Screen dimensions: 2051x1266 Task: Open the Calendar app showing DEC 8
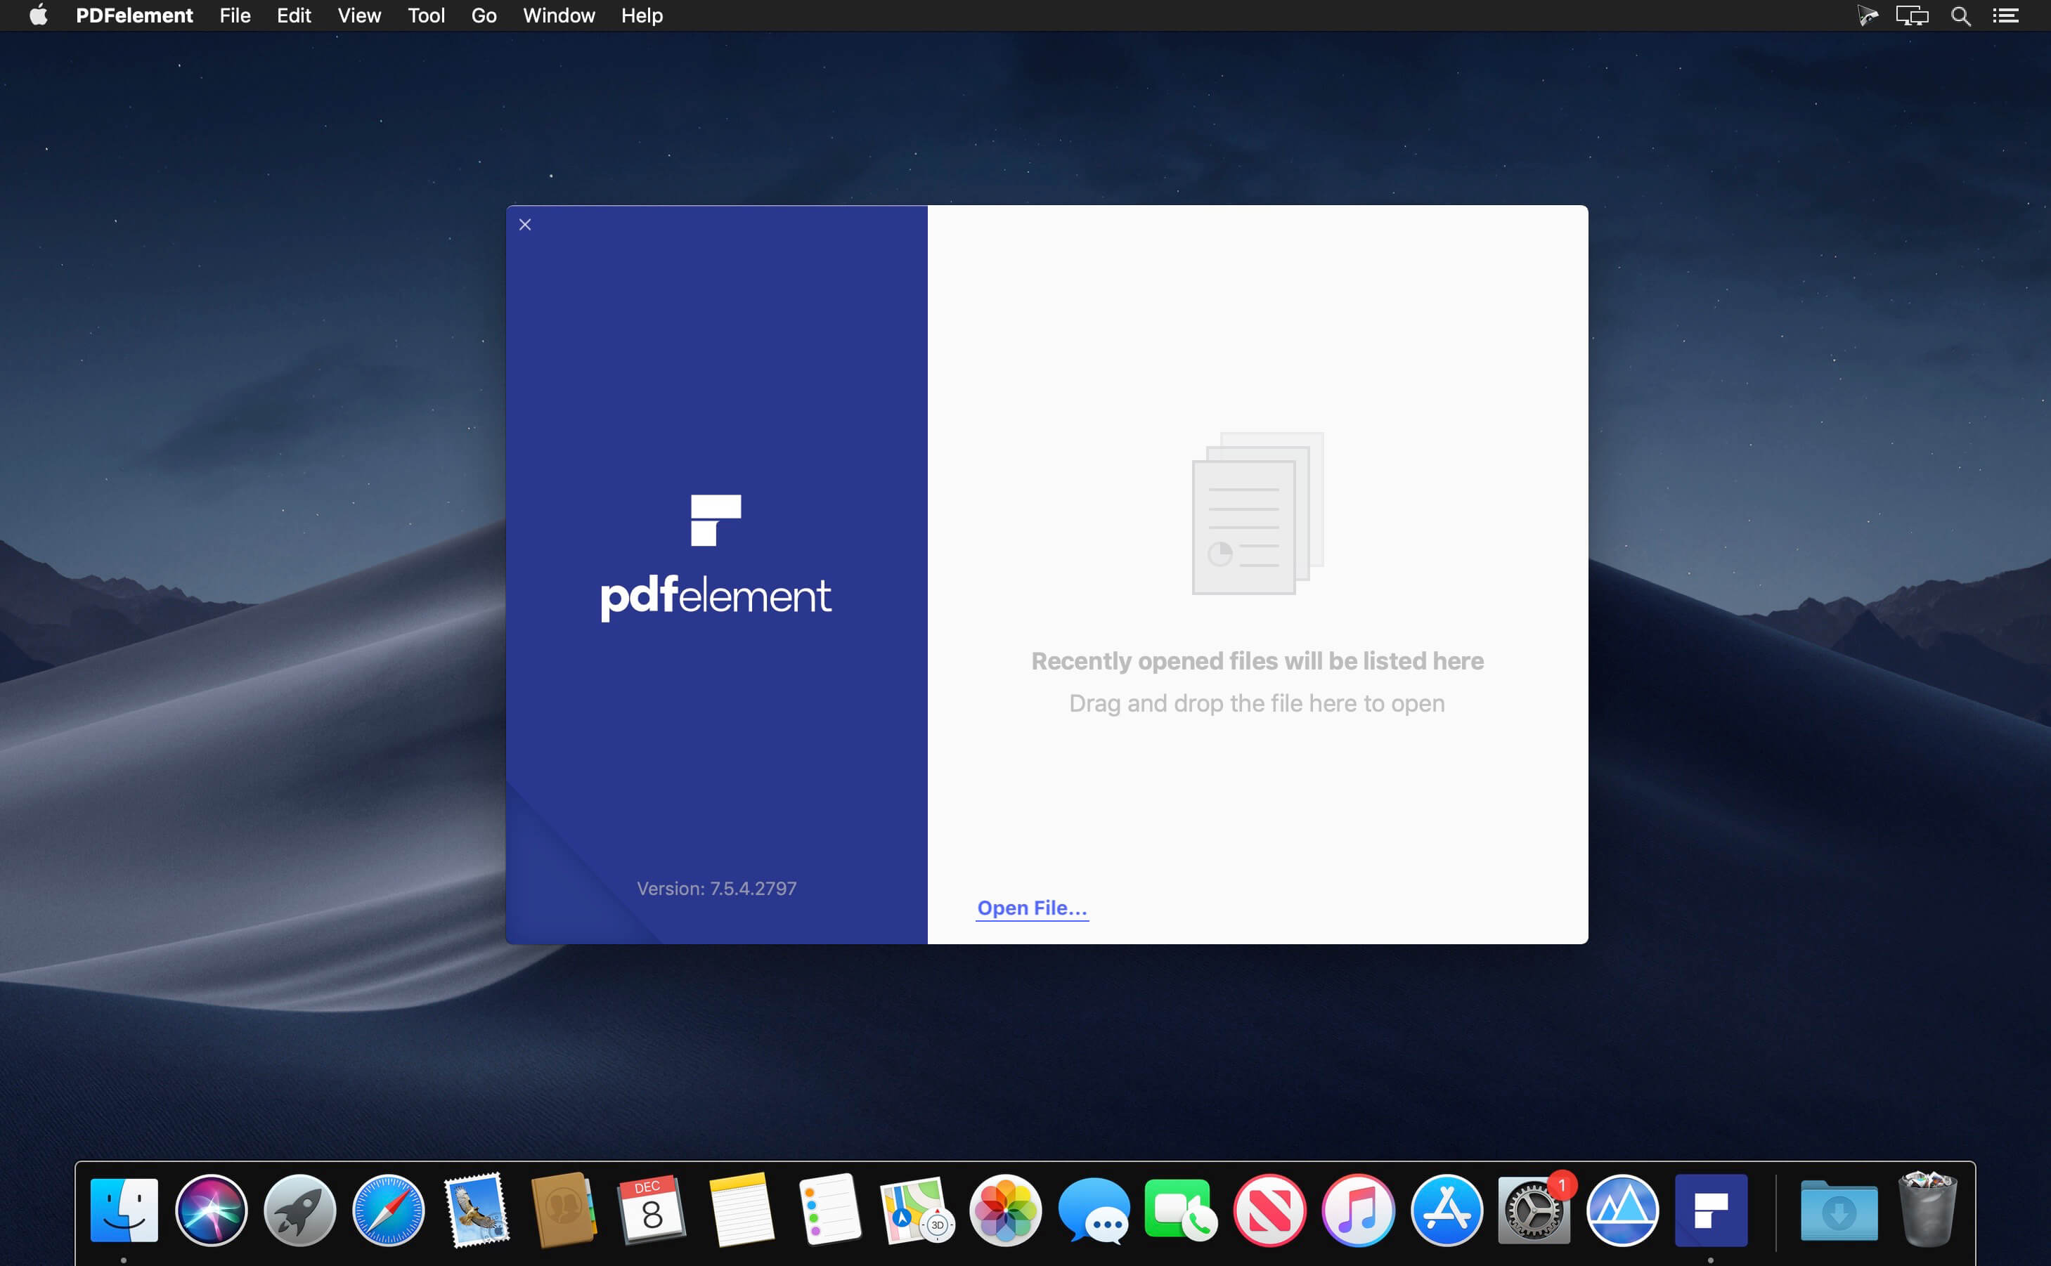point(652,1210)
